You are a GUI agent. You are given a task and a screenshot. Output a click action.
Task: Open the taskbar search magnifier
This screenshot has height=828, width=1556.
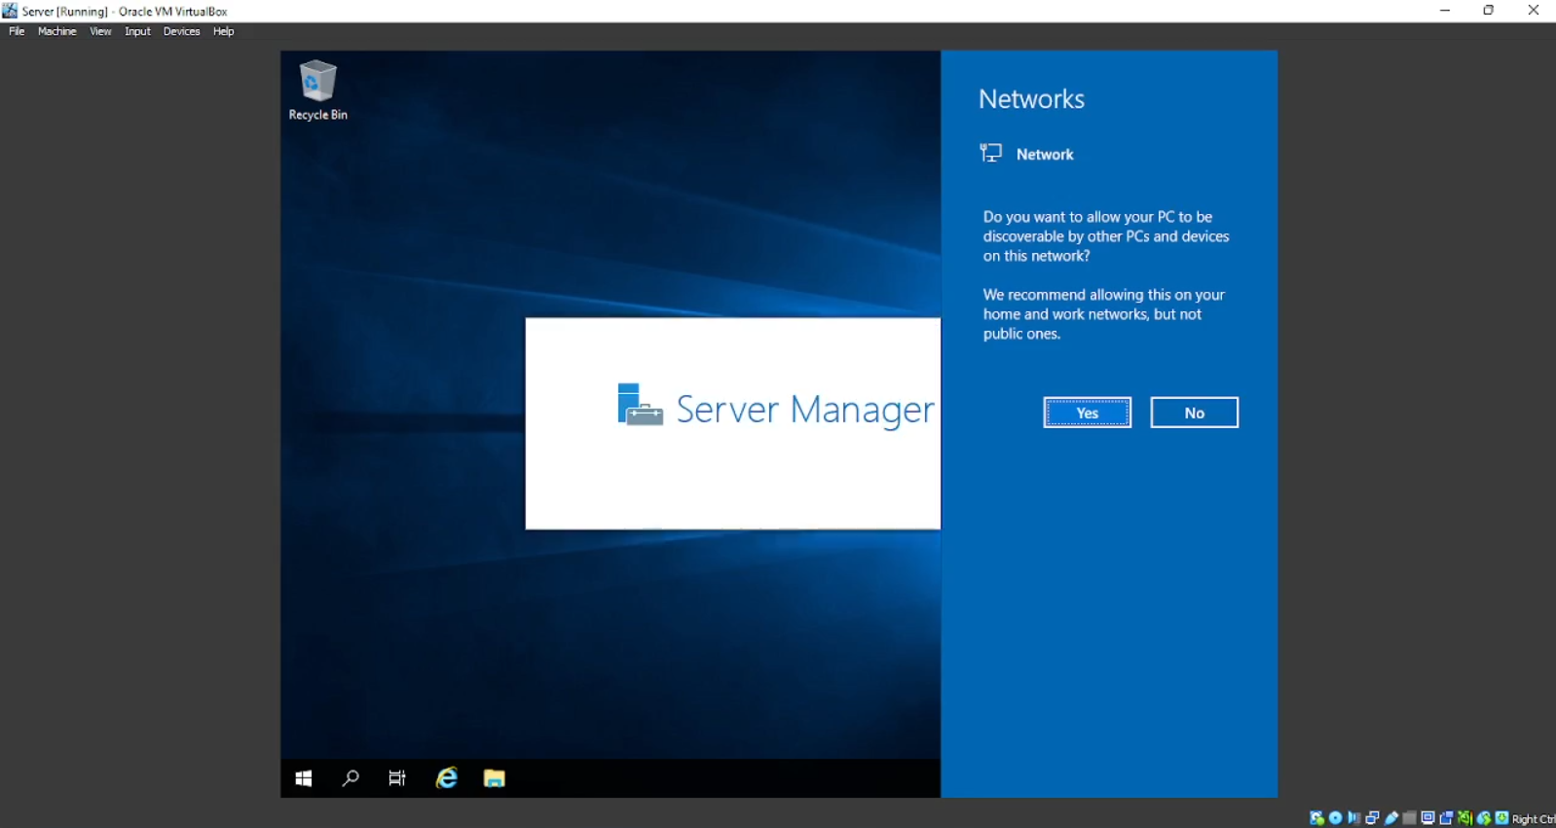point(351,778)
